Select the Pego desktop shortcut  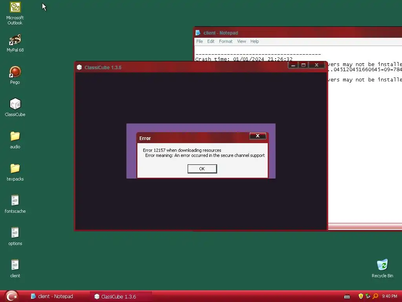pyautogui.click(x=15, y=75)
